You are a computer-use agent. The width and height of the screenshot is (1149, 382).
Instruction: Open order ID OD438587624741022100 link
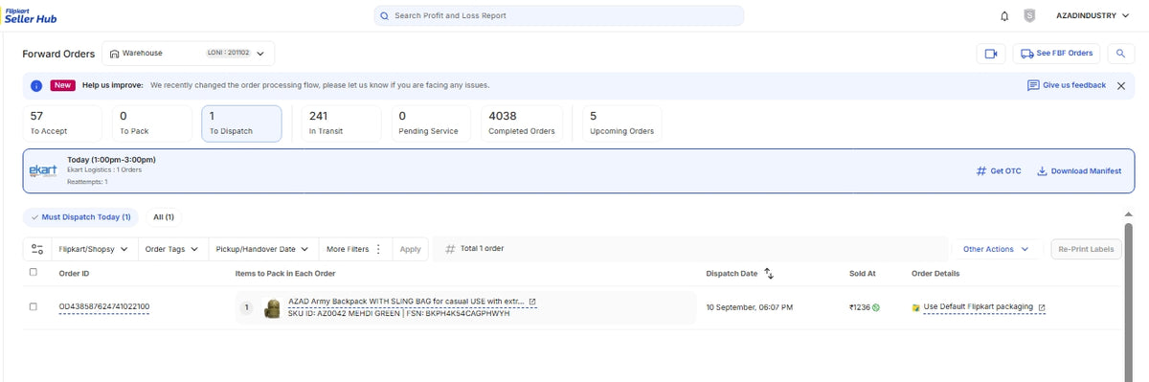point(104,307)
